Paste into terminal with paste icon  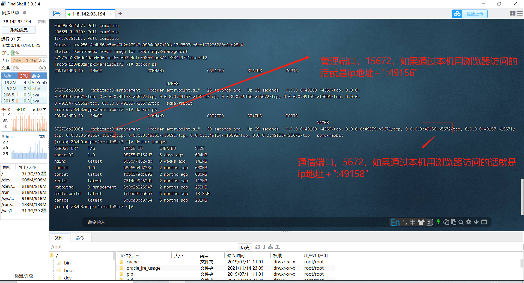tap(454, 222)
